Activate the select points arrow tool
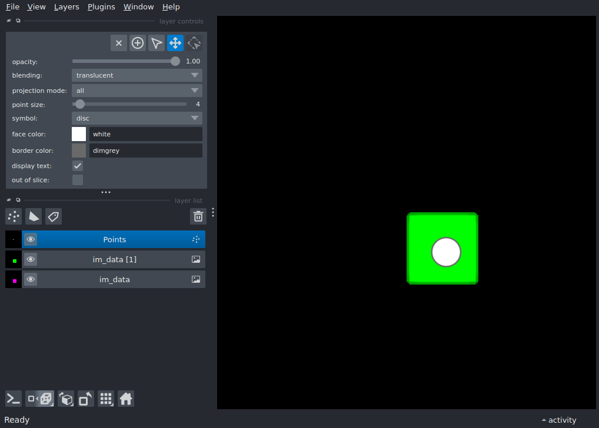 tap(156, 42)
